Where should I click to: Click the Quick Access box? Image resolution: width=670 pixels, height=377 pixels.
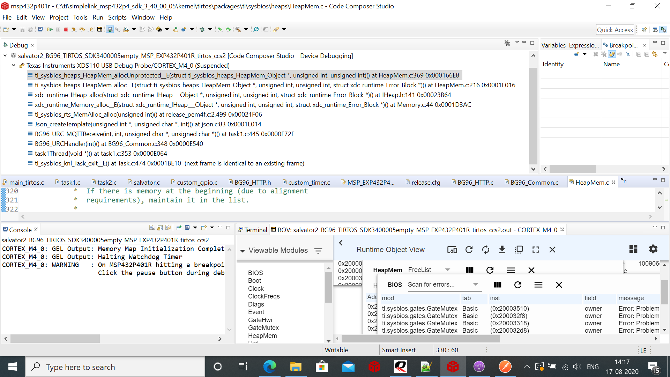(x=615, y=30)
